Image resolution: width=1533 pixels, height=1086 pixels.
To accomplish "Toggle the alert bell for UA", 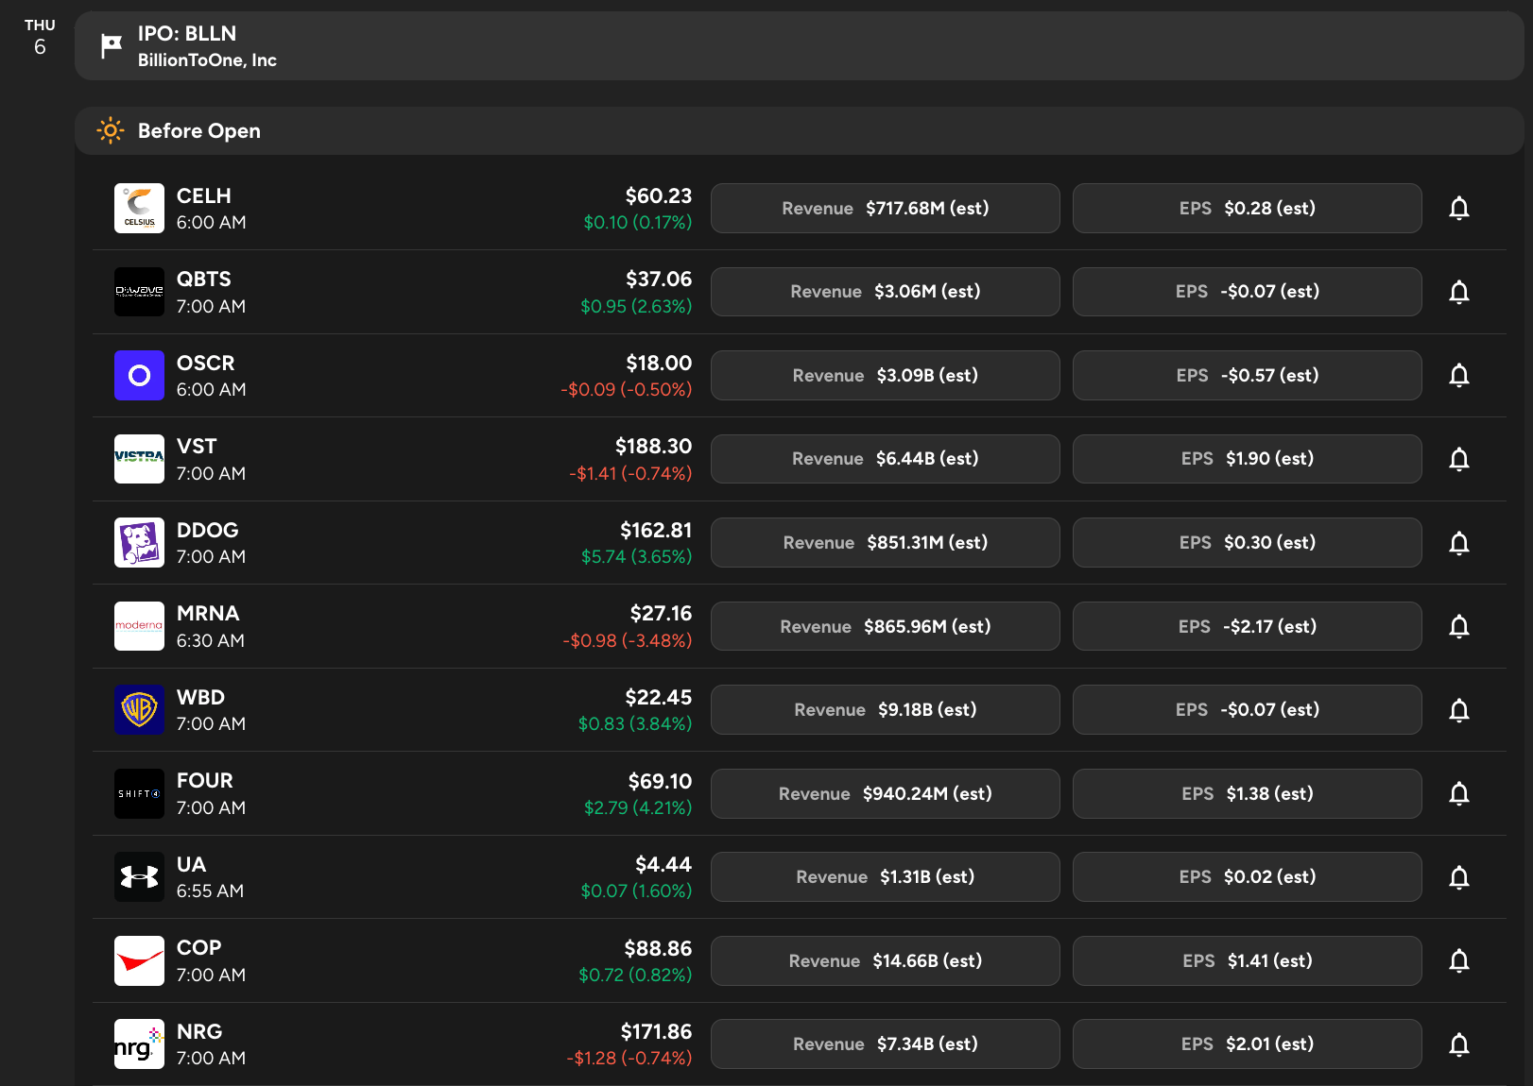I will pos(1459,877).
